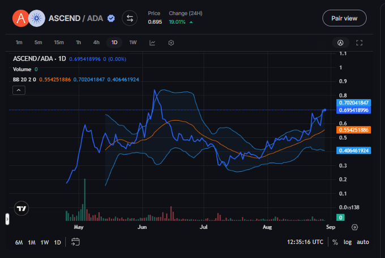Toggle auto scale mode
The height and width of the screenshot is (258, 385).
coord(363,242)
